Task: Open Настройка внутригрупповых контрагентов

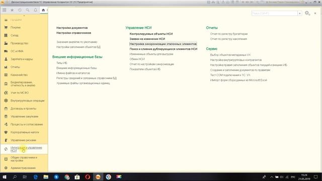Action: [x=236, y=60]
